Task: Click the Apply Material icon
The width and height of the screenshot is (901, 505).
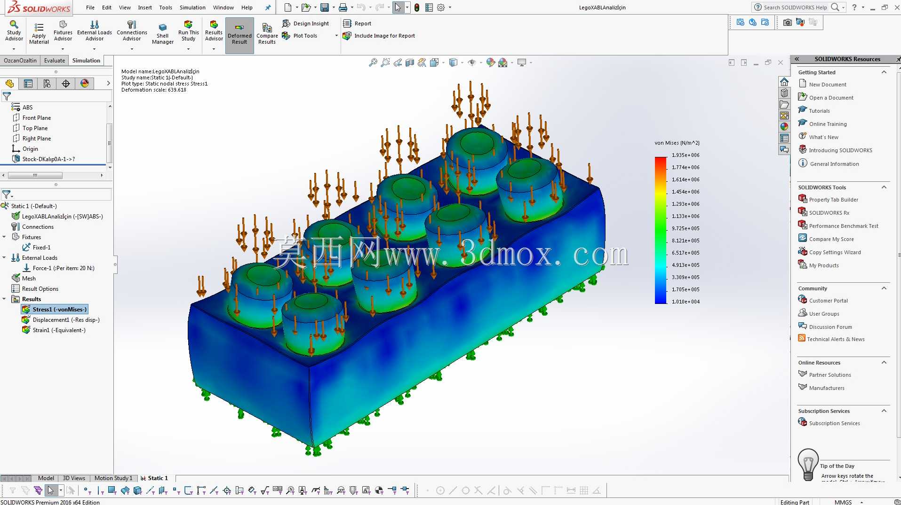Action: [39, 33]
